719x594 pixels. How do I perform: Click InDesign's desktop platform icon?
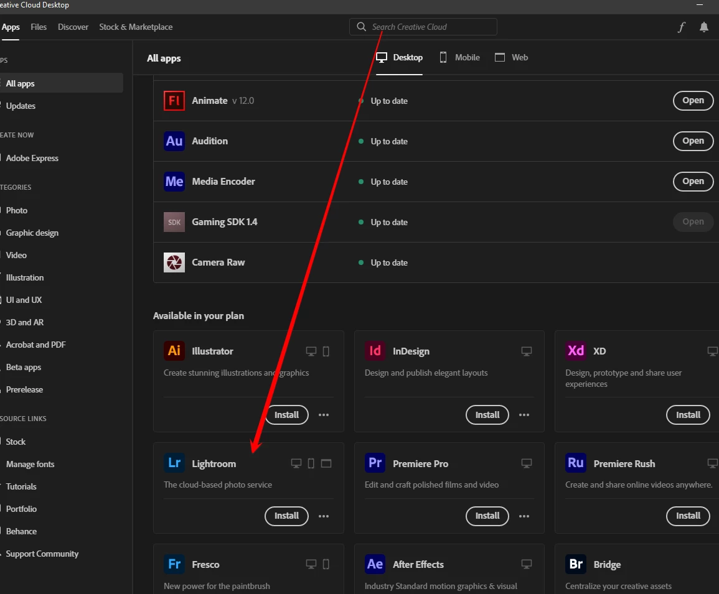tap(527, 351)
